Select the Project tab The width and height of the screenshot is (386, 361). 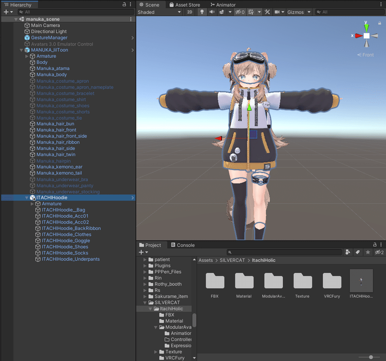pyautogui.click(x=150, y=245)
